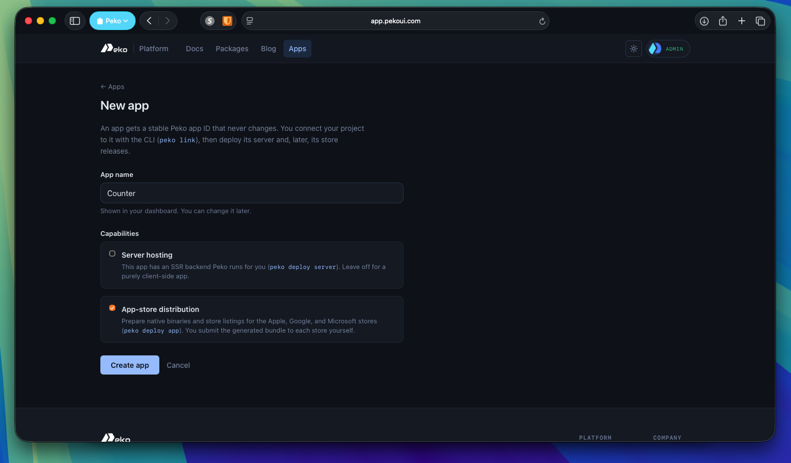Click the "Capabilities" section label

click(120, 234)
